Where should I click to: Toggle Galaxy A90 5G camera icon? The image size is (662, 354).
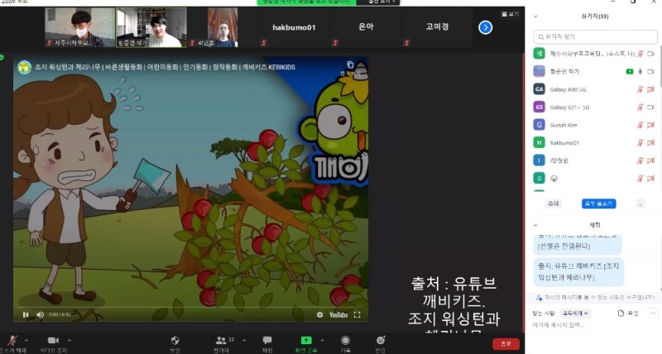pyautogui.click(x=651, y=89)
